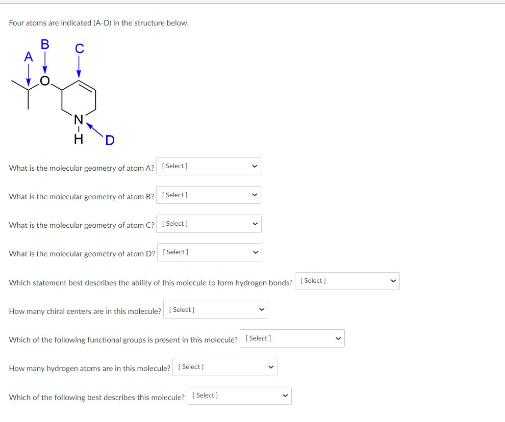Click the N-H hydrogen in the structure
Image resolution: width=505 pixels, height=422 pixels.
(78, 138)
